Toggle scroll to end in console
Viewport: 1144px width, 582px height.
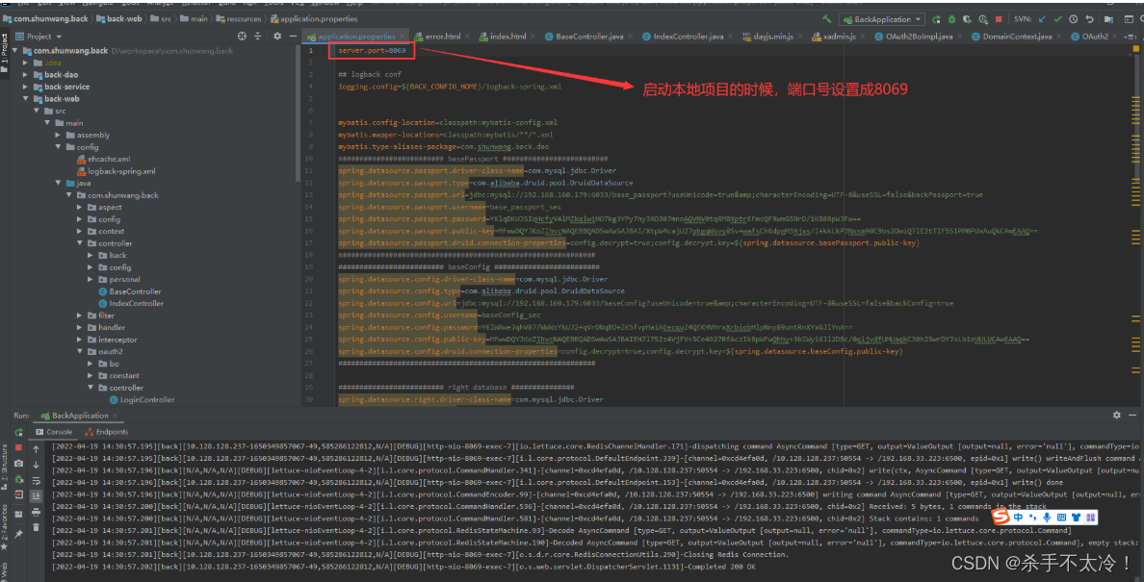coord(36,495)
